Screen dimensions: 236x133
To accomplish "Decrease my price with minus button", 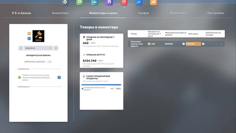I will coord(184,44).
